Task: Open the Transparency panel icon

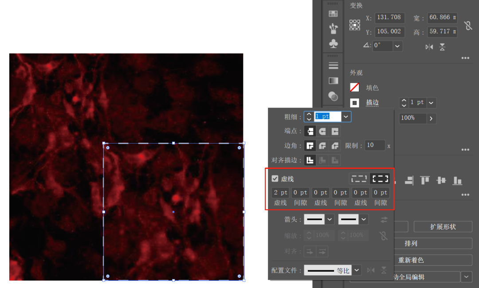Action: 333,96
